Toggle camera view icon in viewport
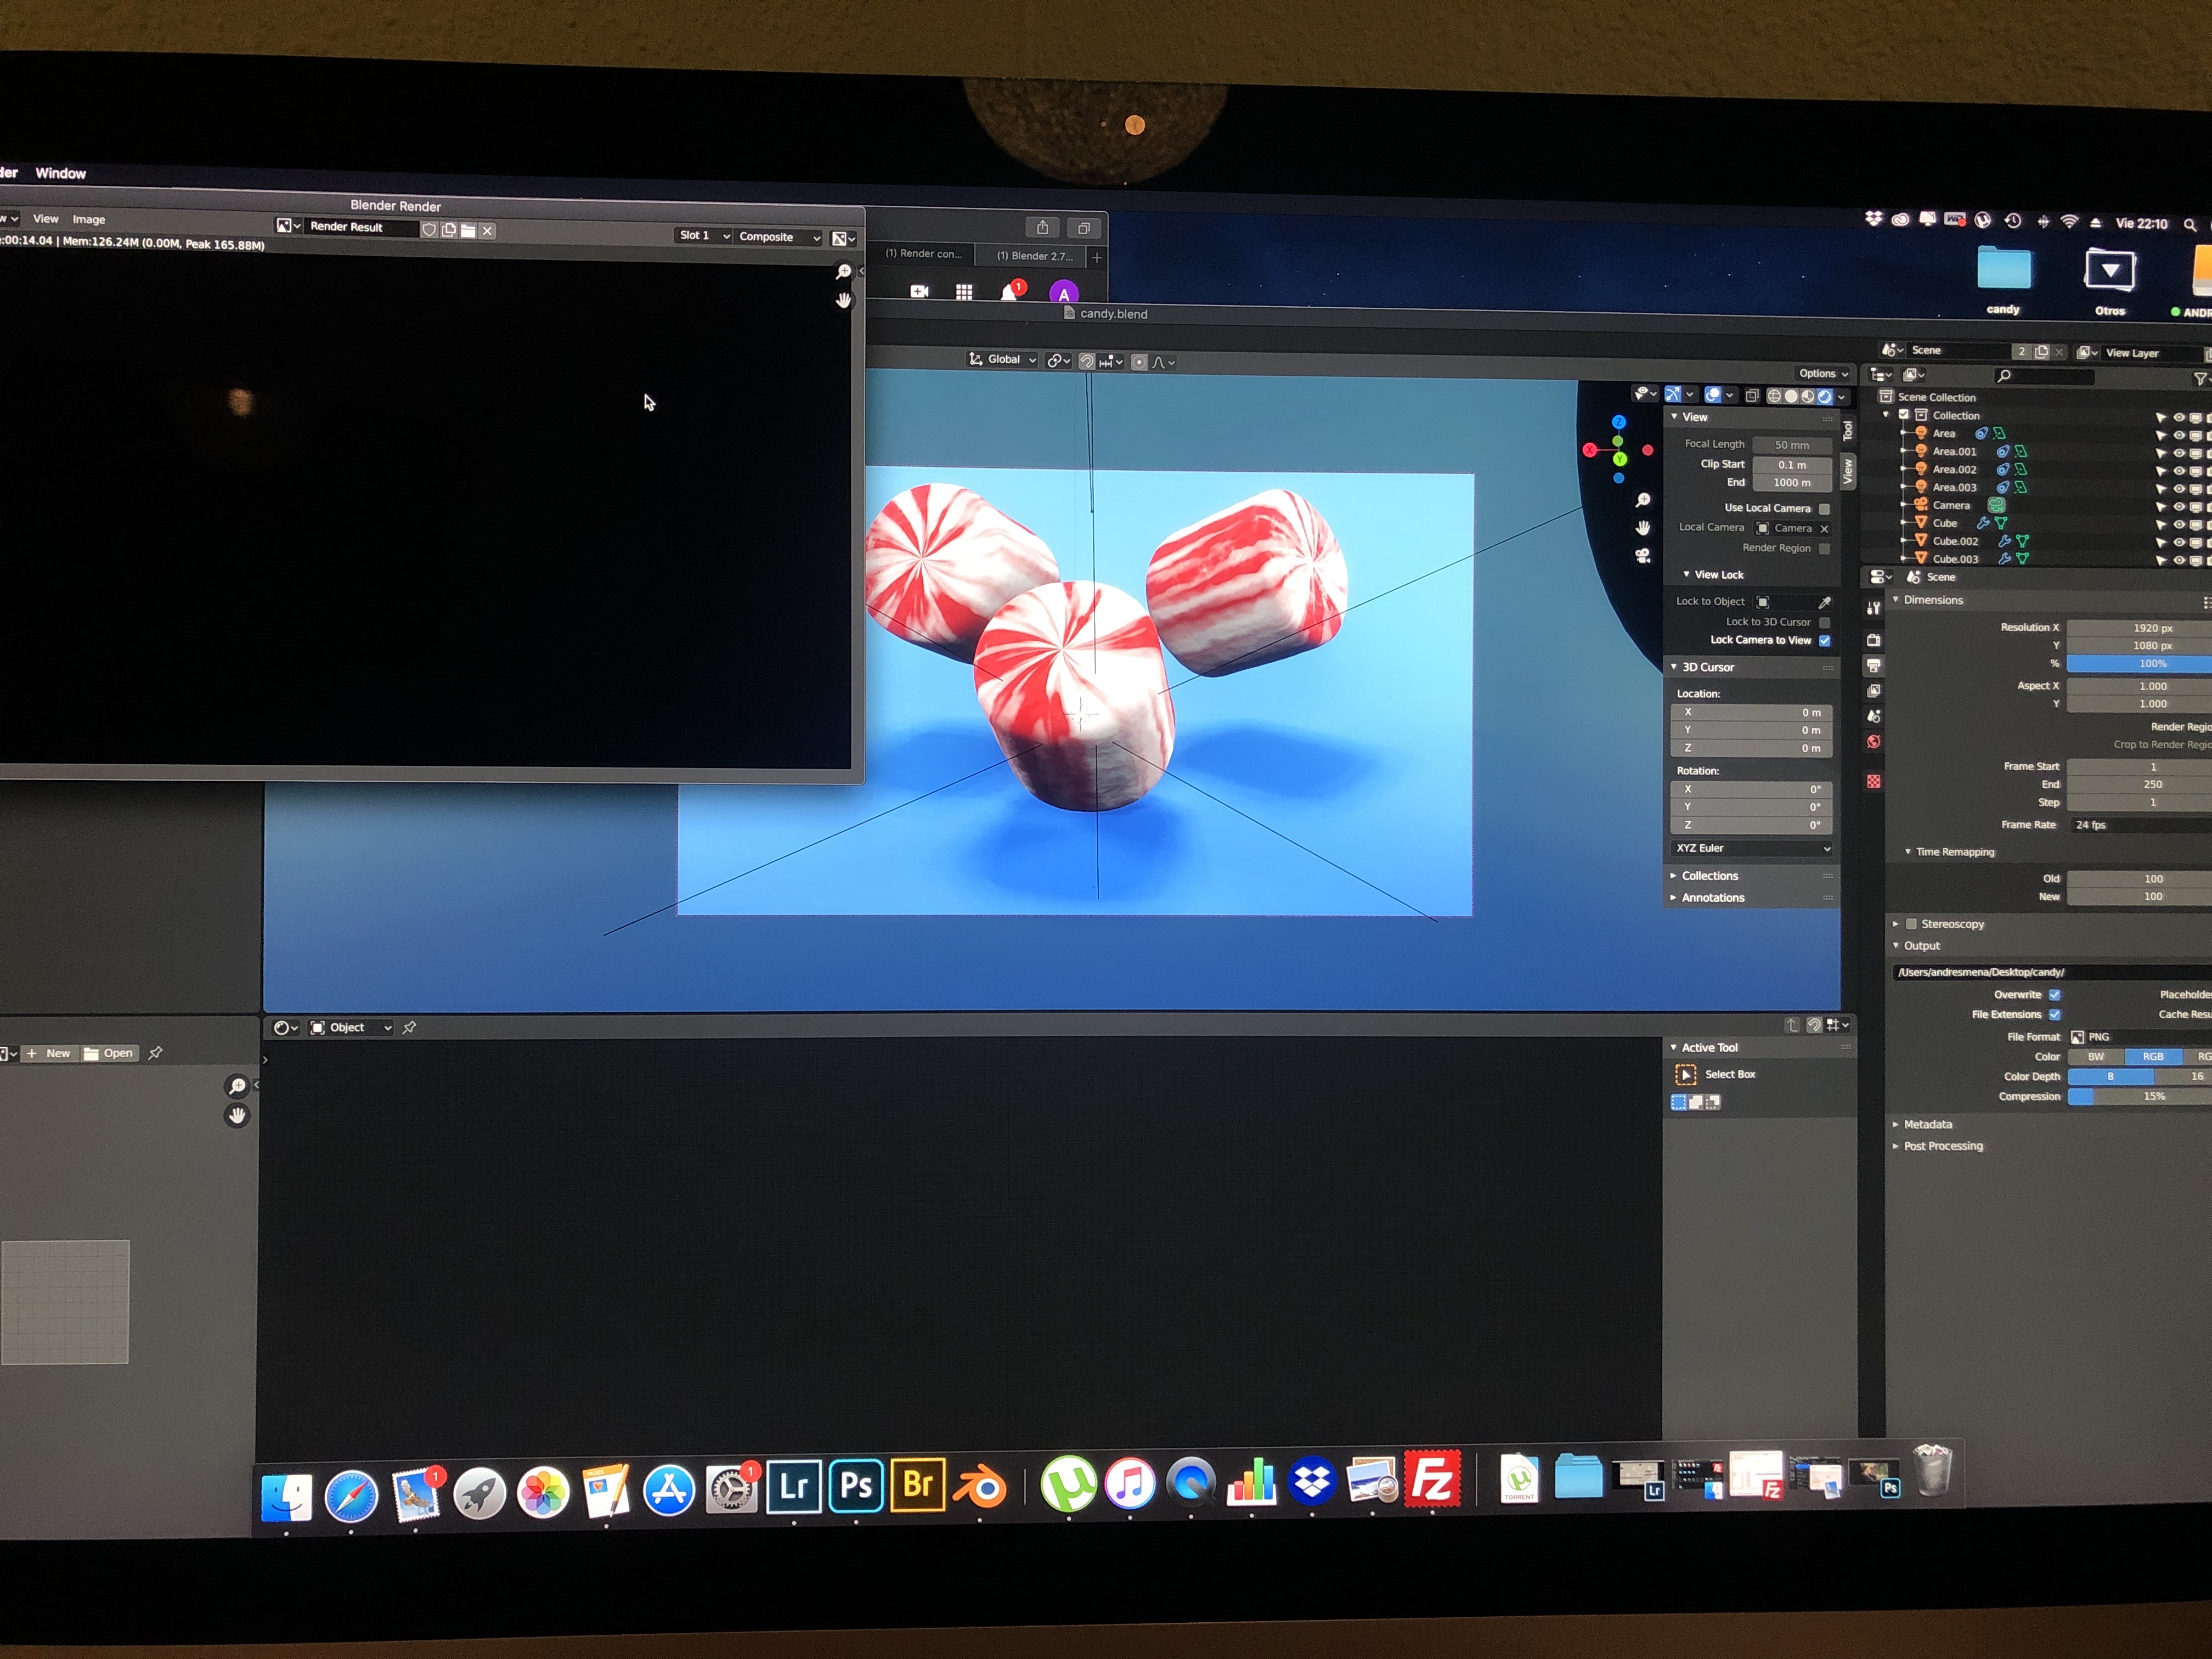 point(1642,556)
